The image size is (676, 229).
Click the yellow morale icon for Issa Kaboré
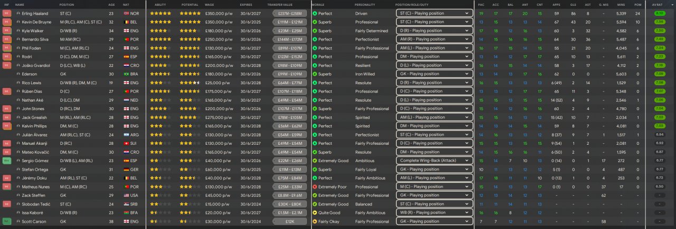click(x=315, y=213)
